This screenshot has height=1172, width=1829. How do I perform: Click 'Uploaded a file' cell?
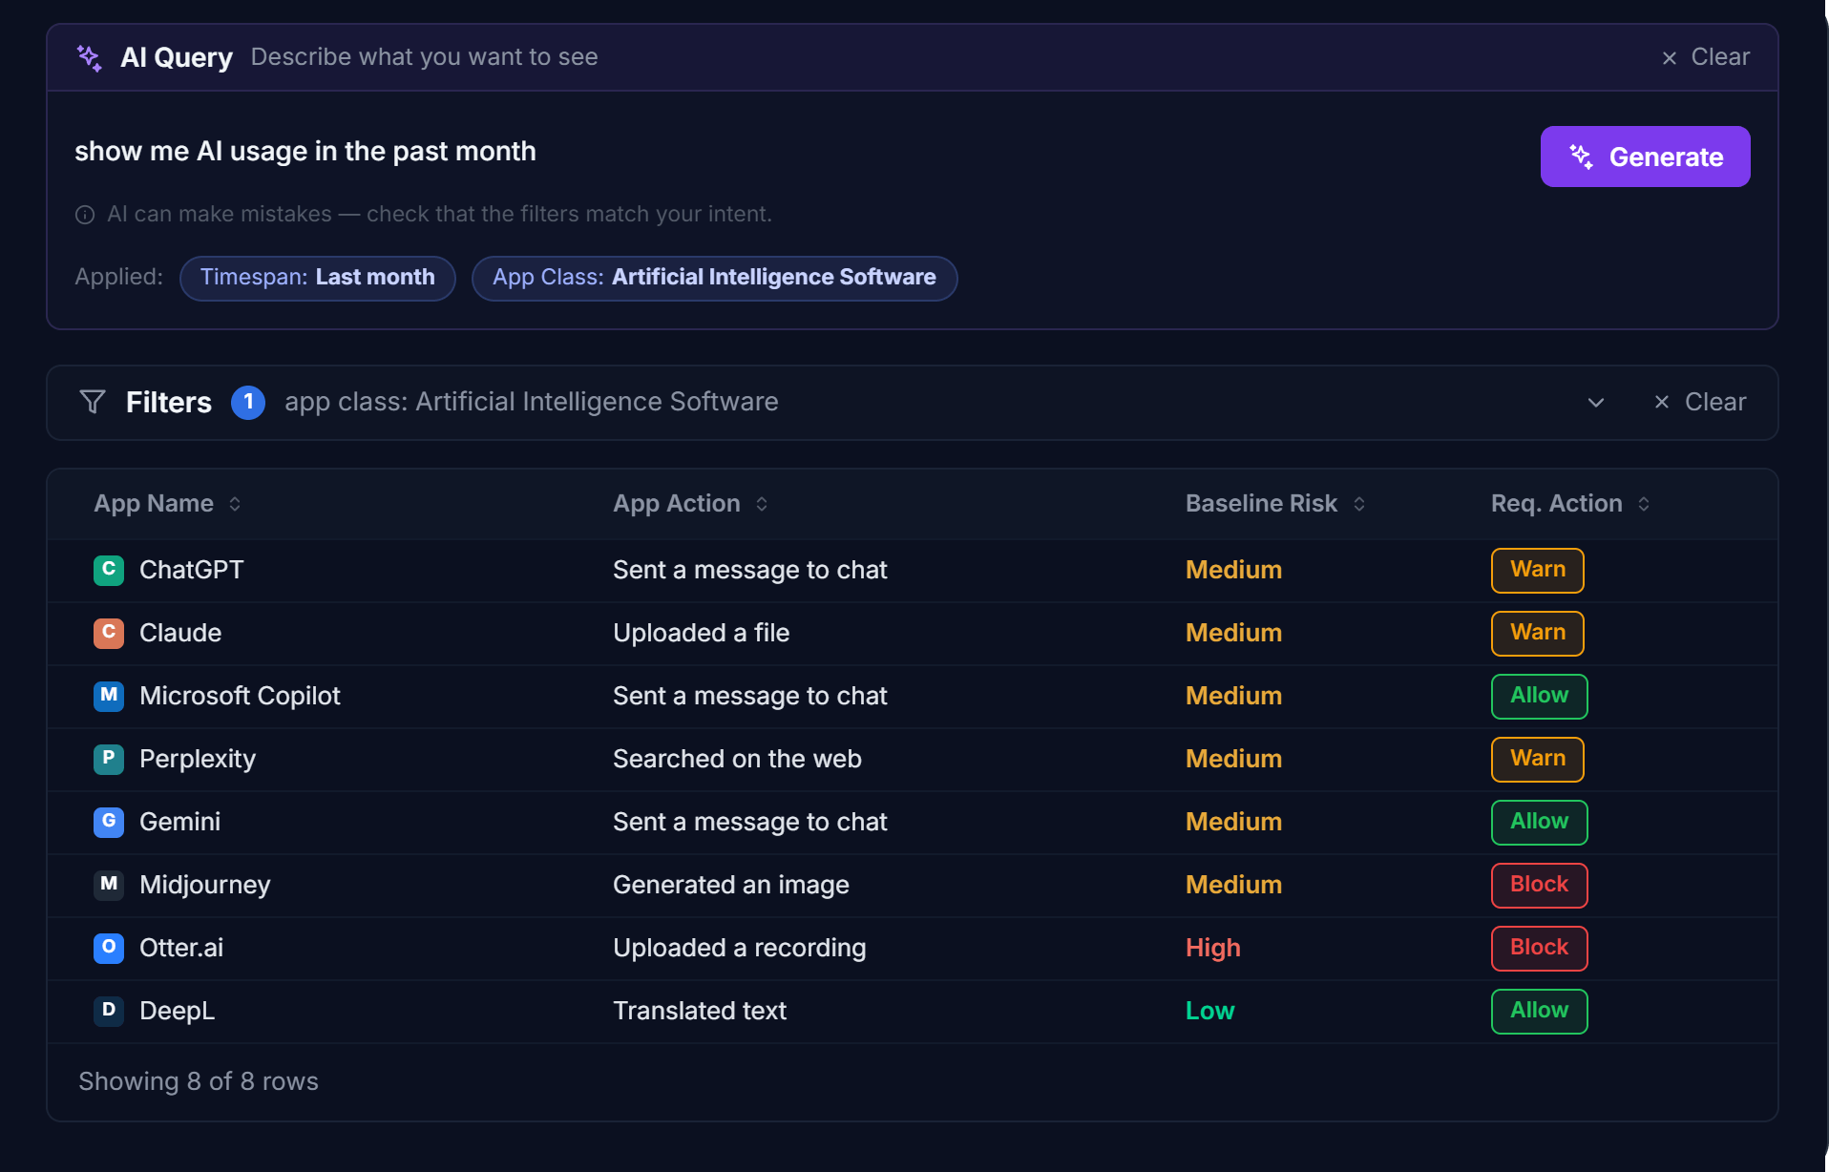[x=701, y=633]
